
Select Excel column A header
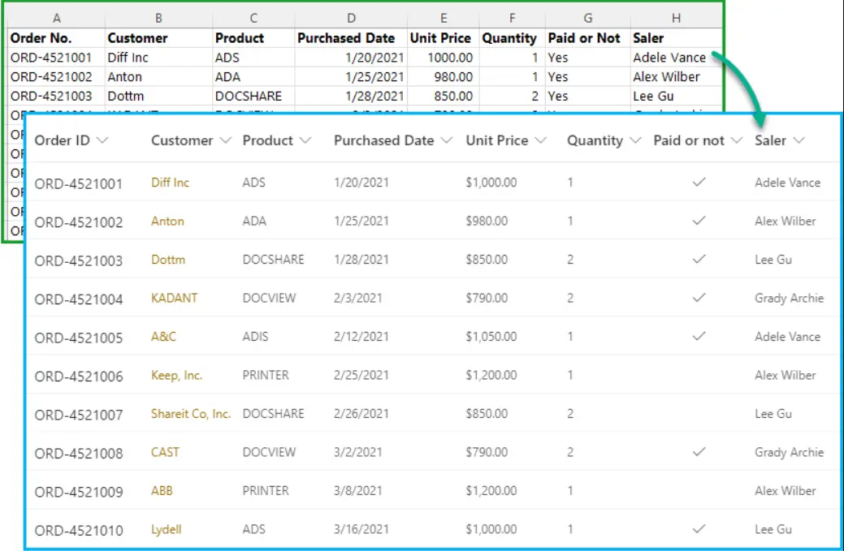coord(57,17)
